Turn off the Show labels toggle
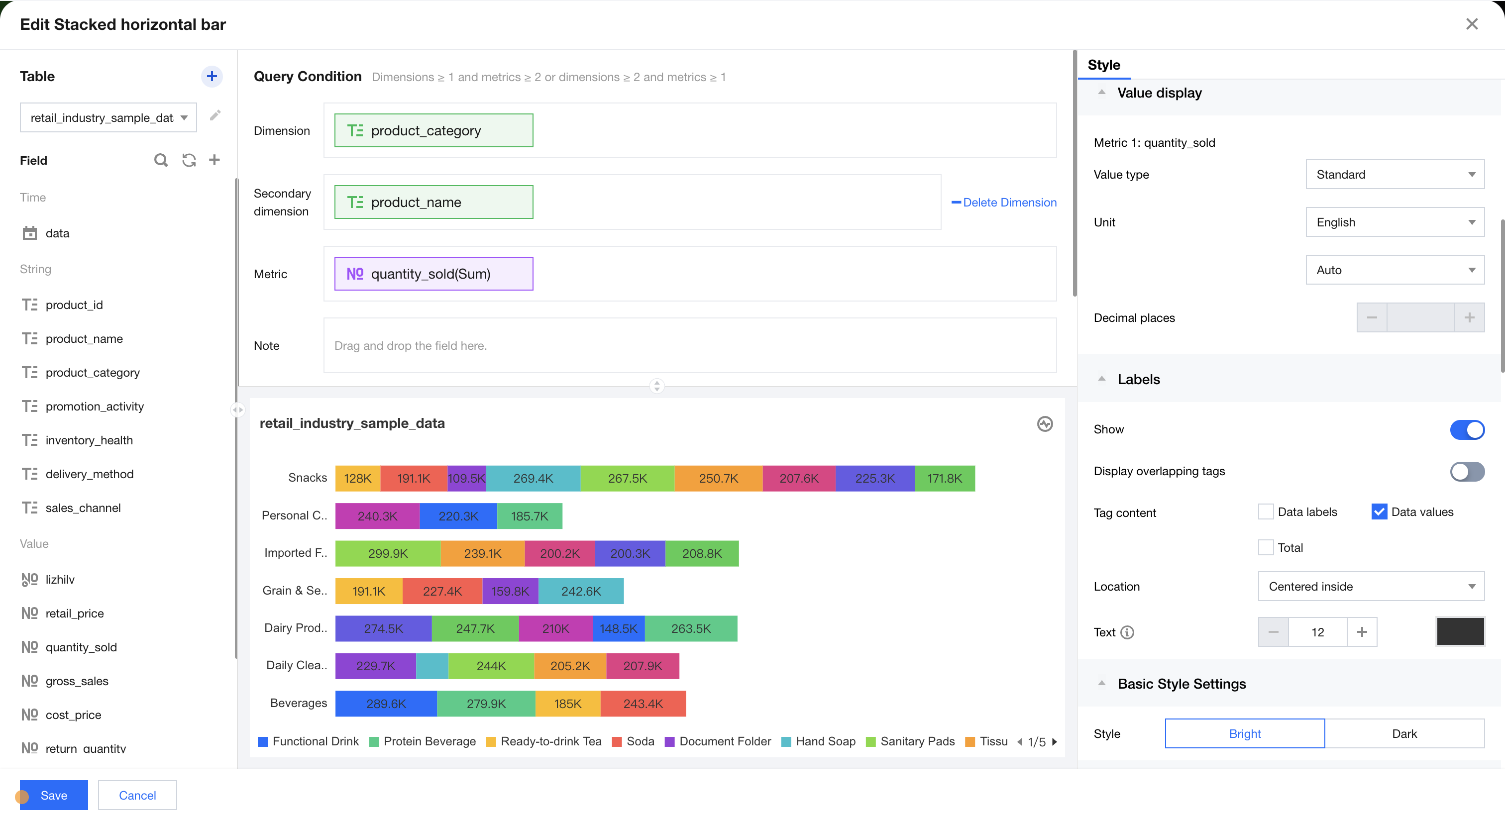Viewport: 1505px width, 819px height. click(1467, 429)
